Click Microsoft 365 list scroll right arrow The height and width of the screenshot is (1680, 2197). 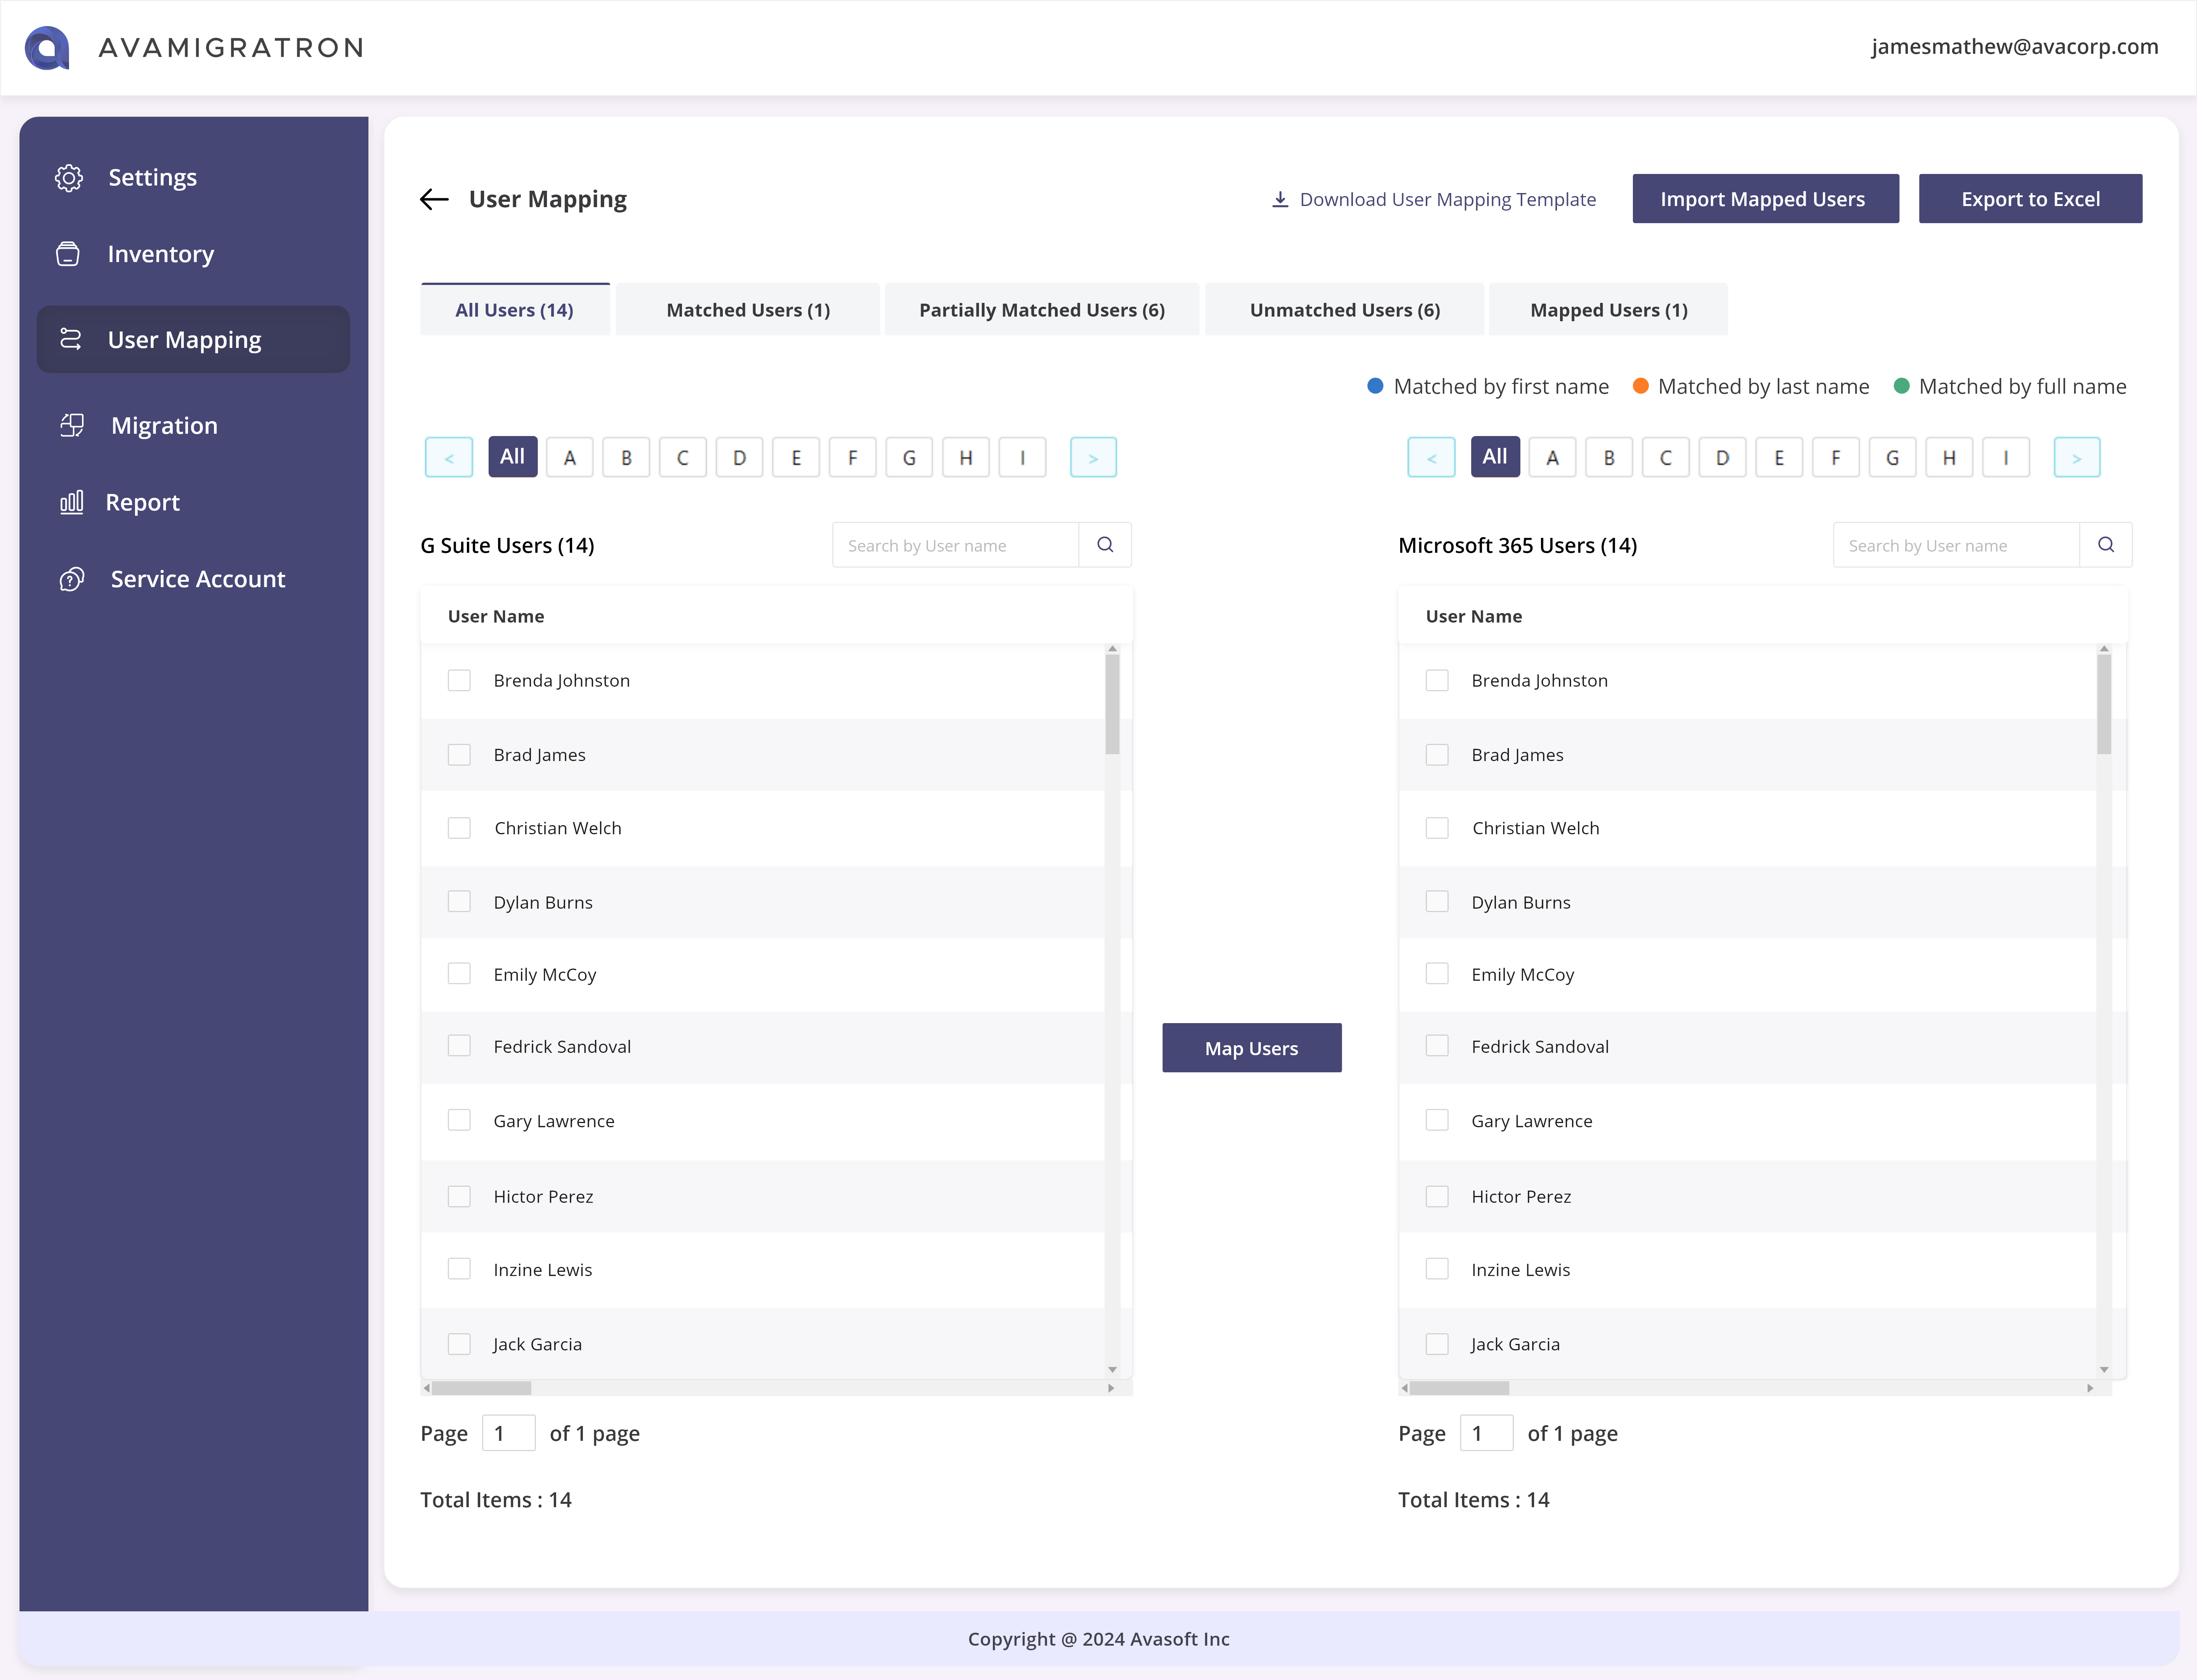(x=2090, y=1388)
